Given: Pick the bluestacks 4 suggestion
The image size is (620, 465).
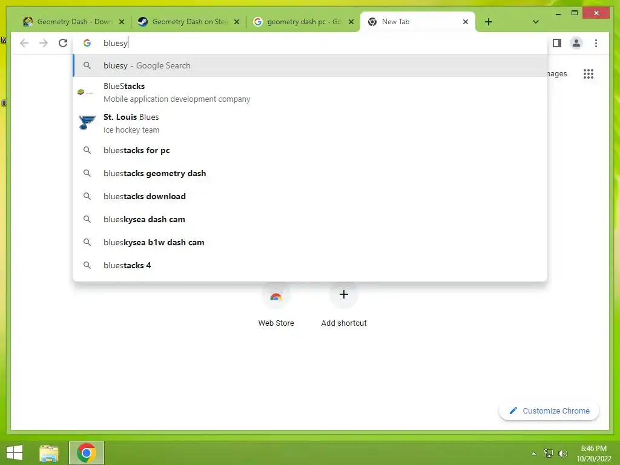Looking at the screenshot, I should (x=310, y=265).
